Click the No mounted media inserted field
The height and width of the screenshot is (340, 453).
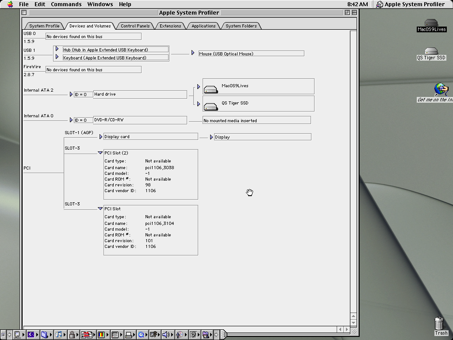point(257,120)
